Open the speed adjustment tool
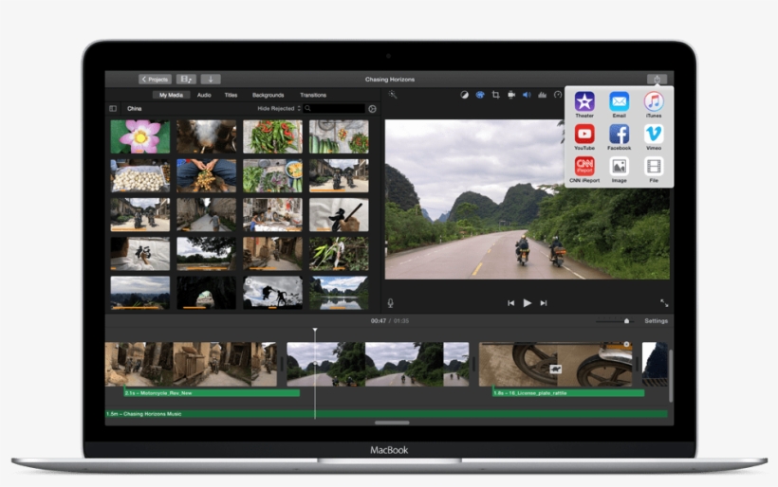778x487 pixels. point(558,95)
